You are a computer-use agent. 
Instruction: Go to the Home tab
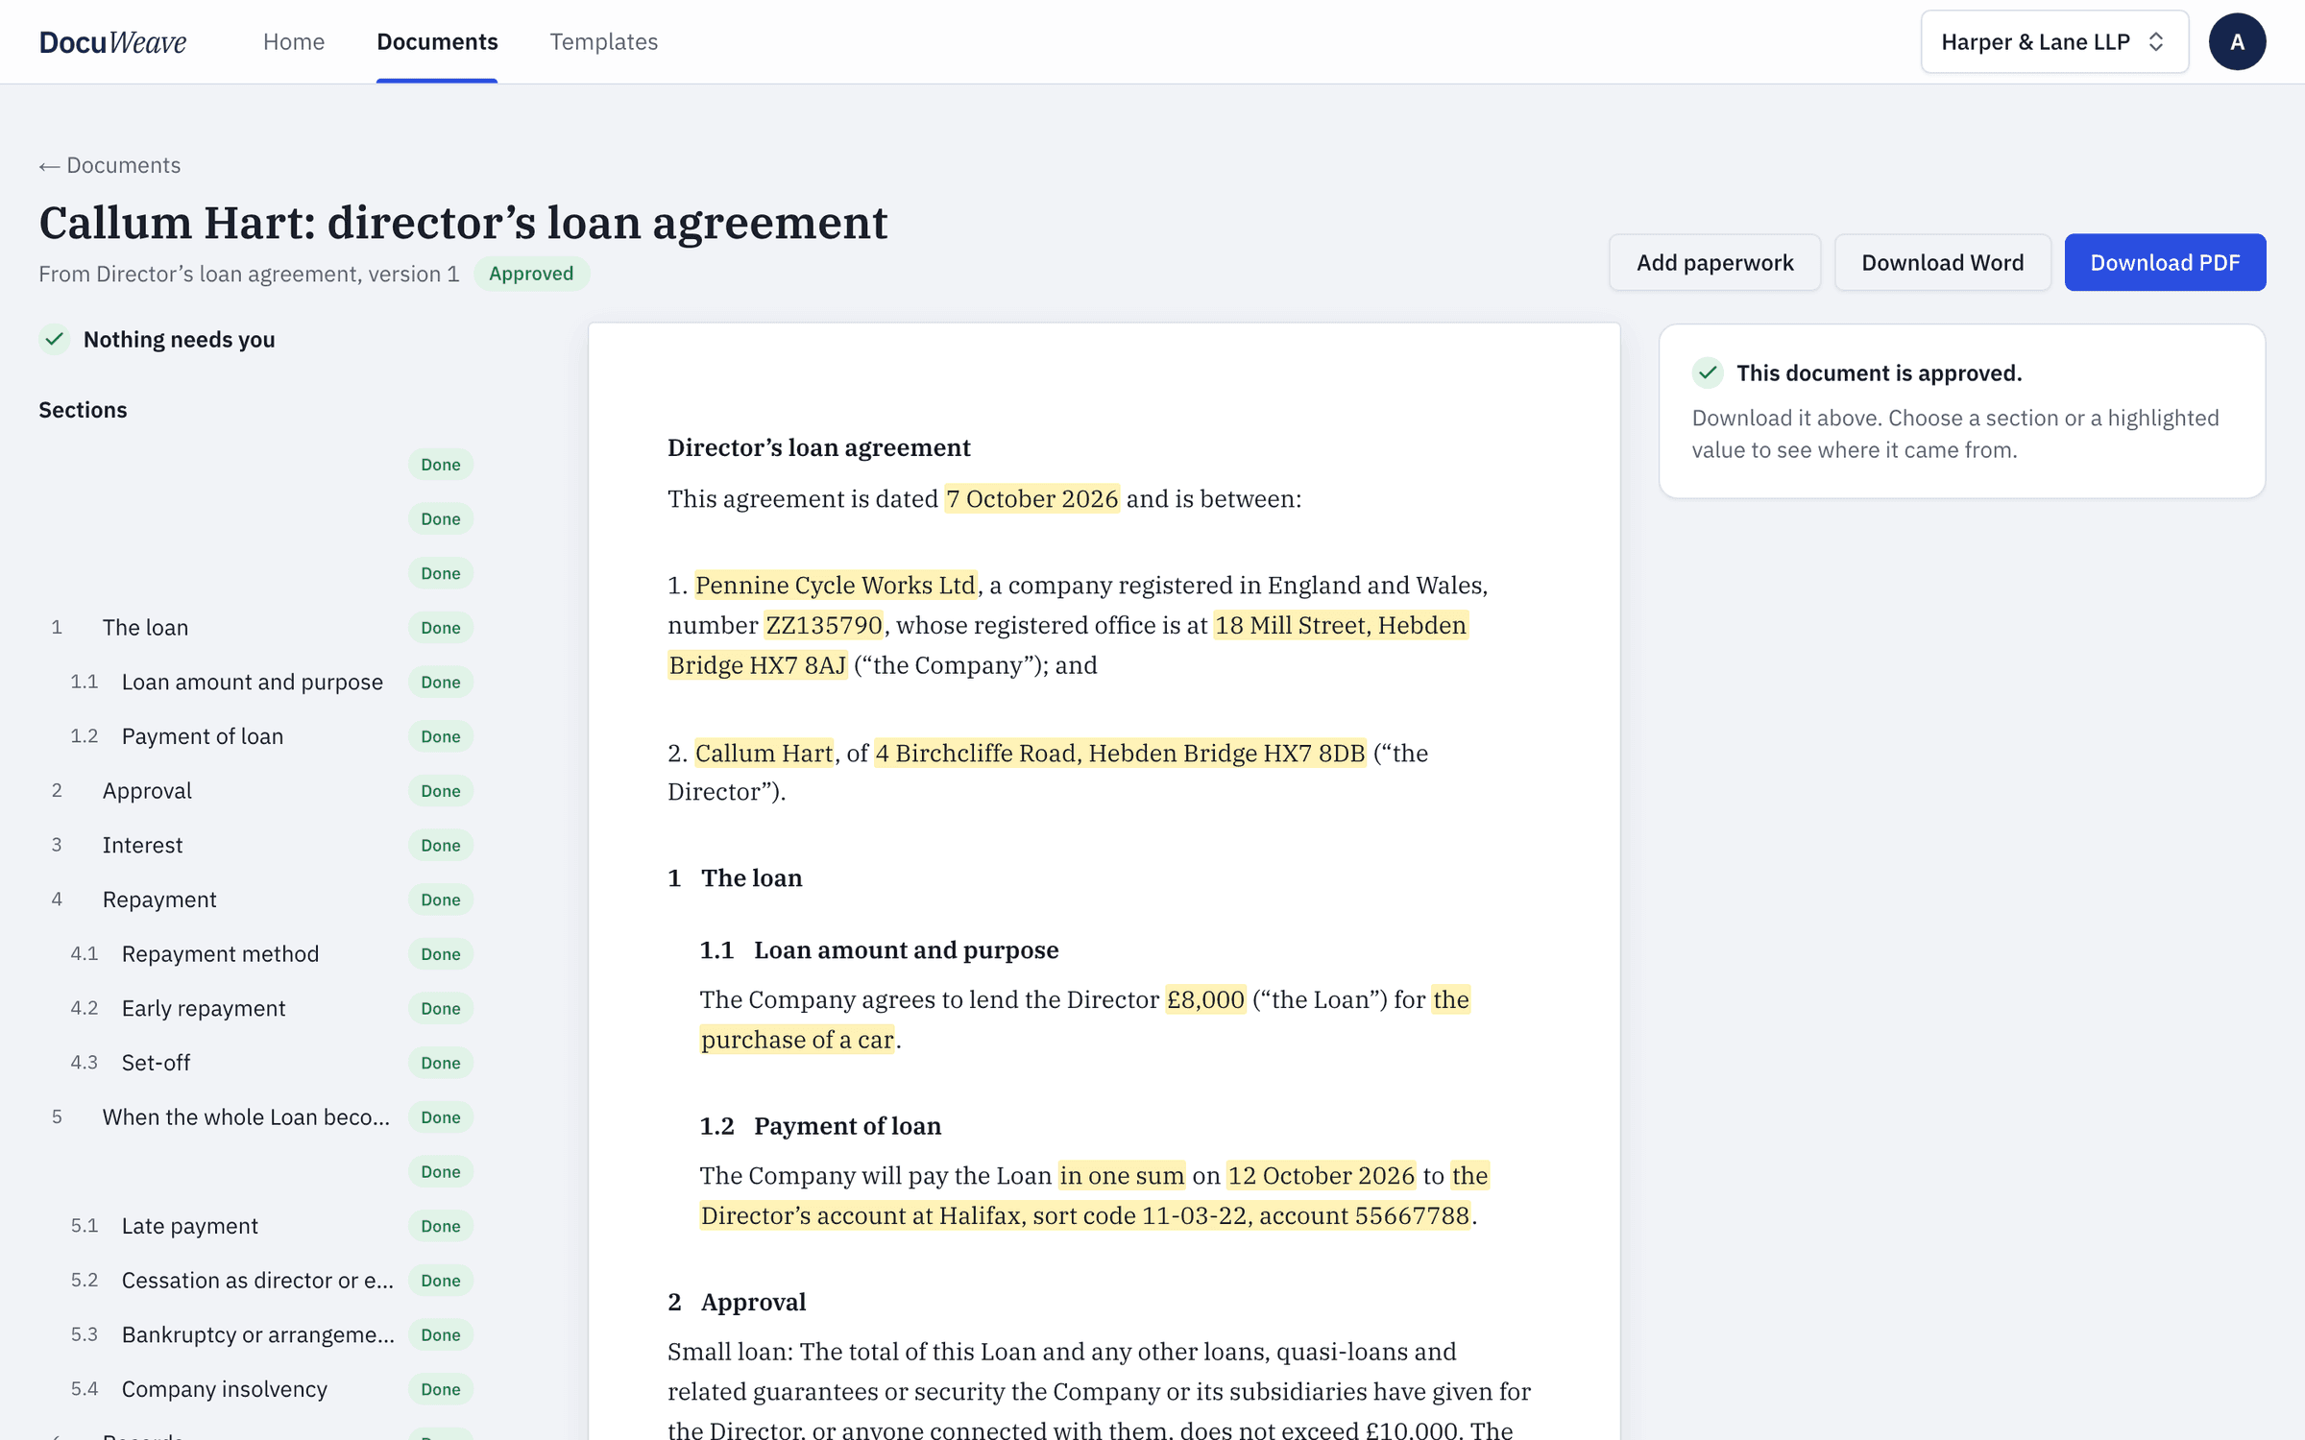pos(294,41)
